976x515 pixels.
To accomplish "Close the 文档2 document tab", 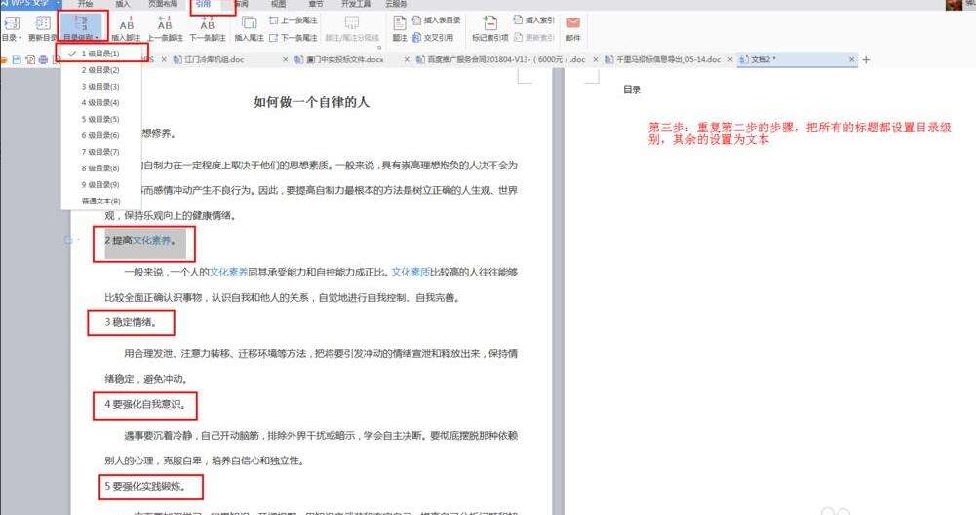I will tap(852, 59).
